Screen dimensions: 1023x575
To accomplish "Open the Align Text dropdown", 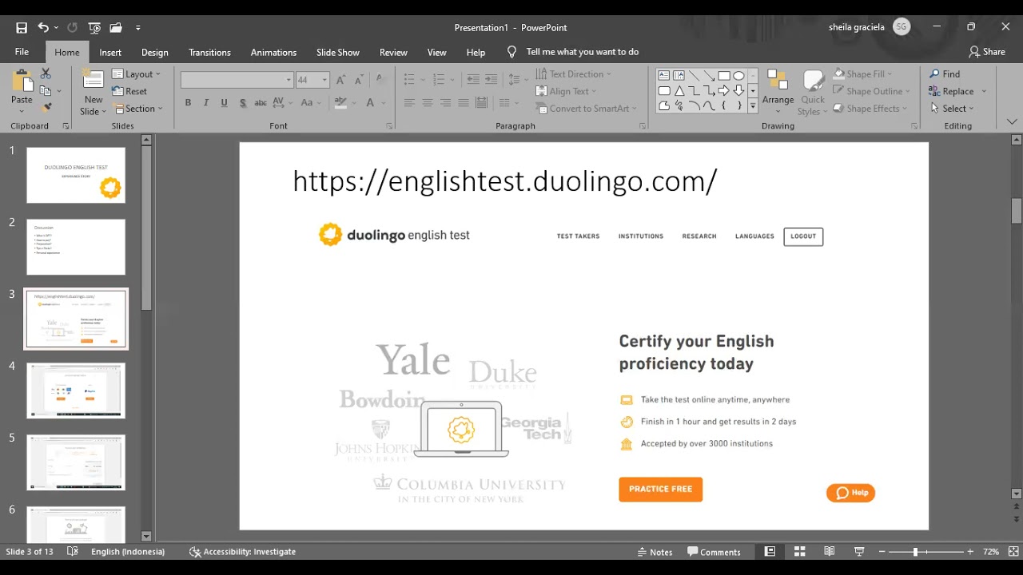I will [566, 91].
